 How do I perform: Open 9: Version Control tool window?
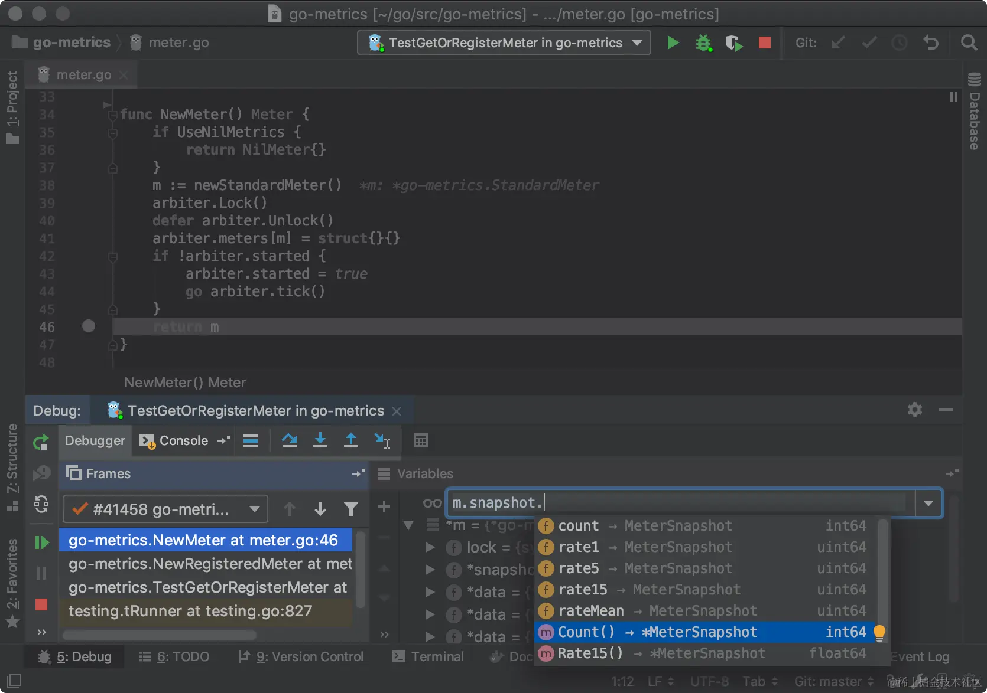(300, 656)
